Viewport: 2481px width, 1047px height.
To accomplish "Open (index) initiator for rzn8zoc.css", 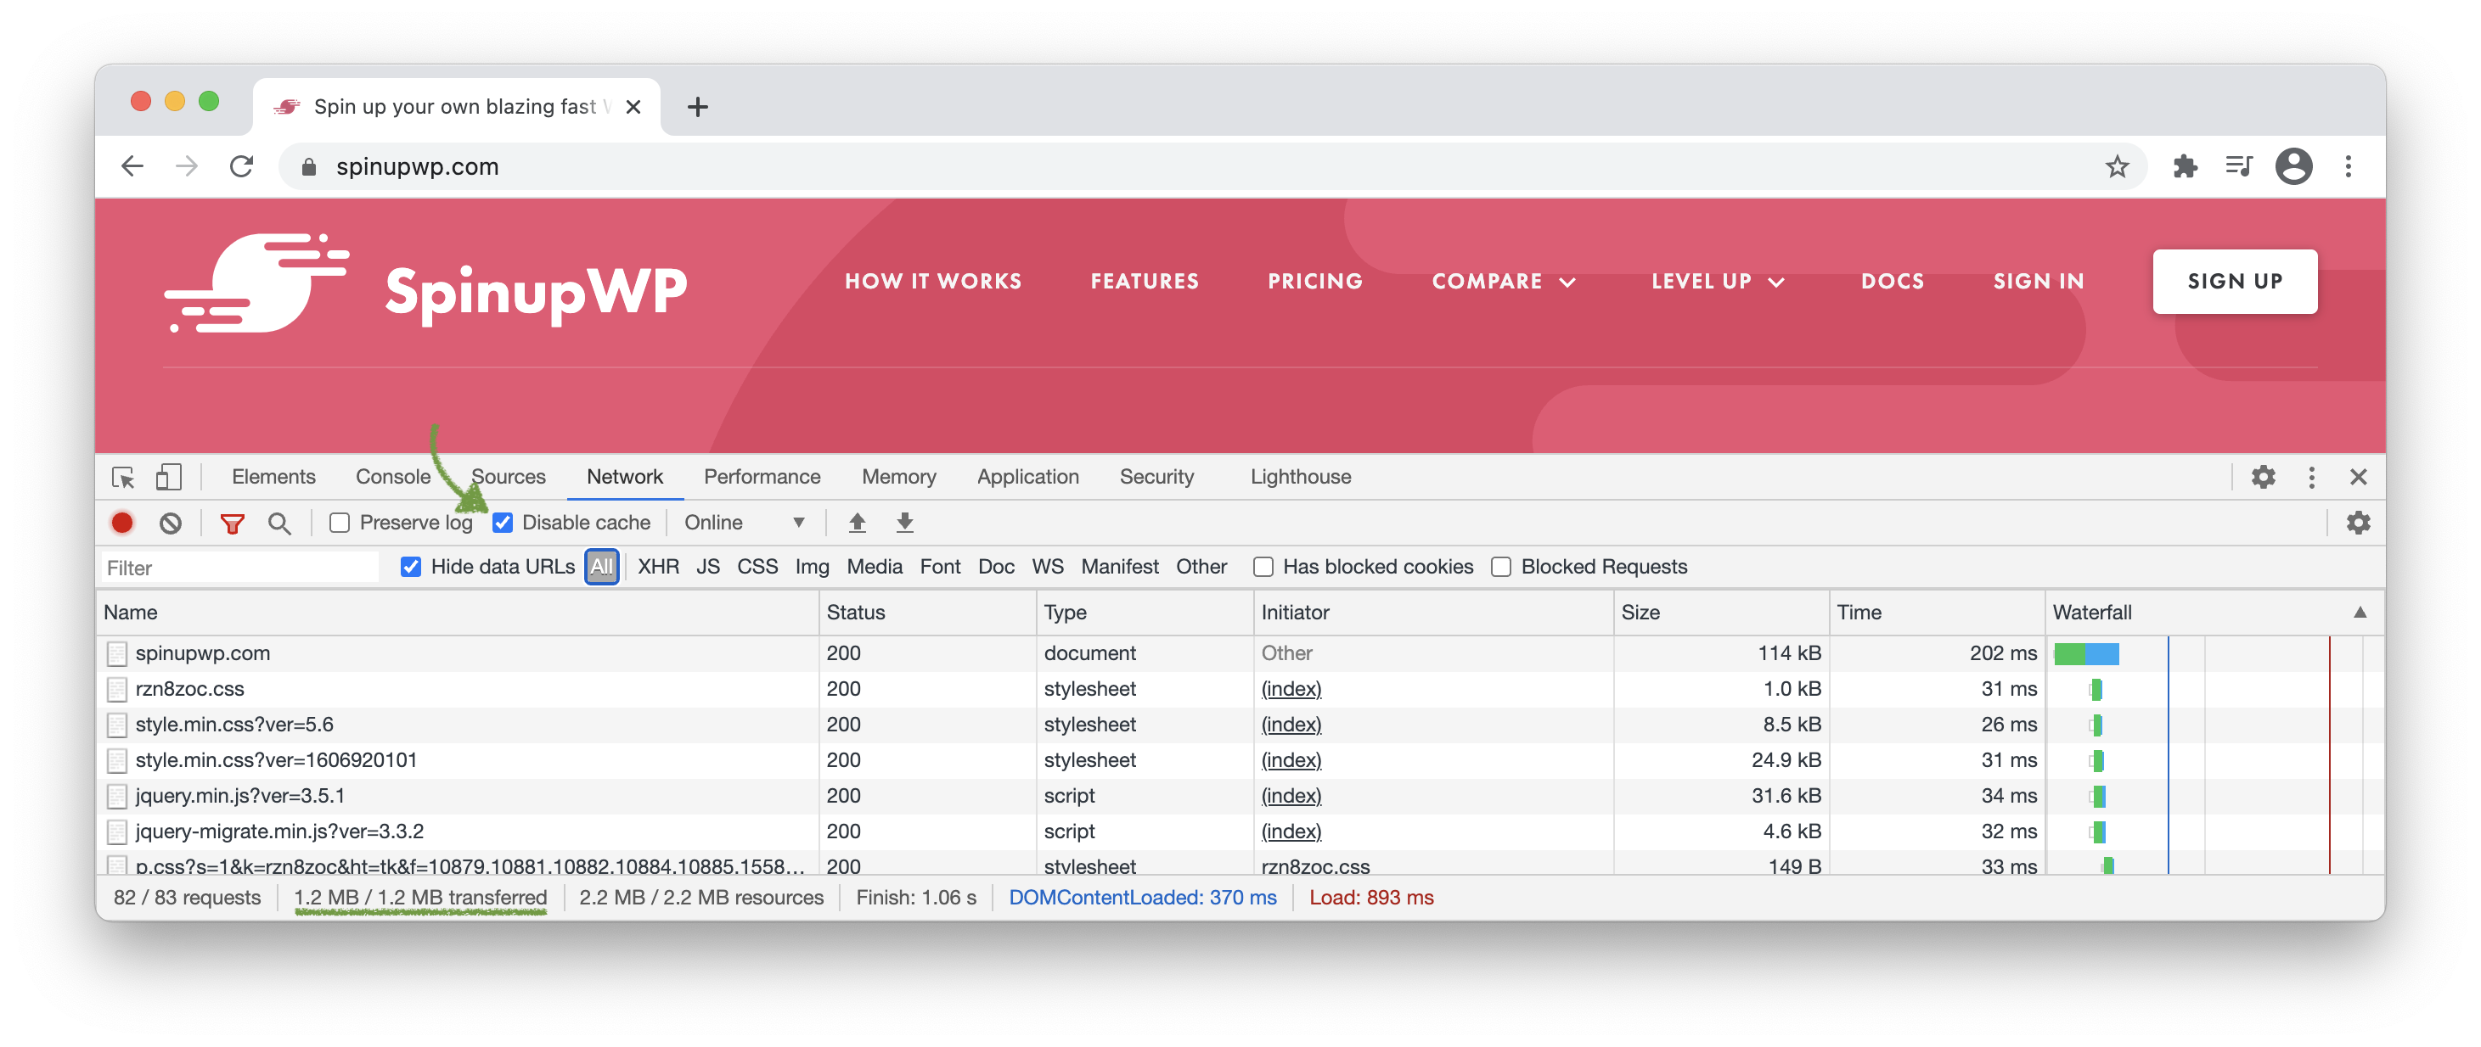I will 1291,690.
